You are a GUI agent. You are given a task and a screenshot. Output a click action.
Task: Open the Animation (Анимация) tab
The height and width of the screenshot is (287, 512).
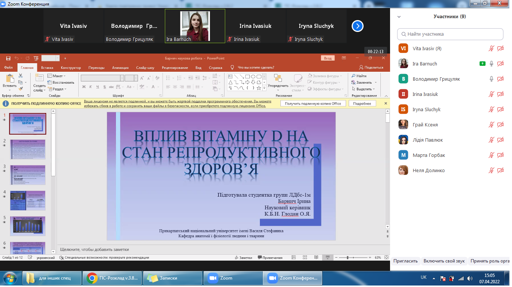[120, 68]
